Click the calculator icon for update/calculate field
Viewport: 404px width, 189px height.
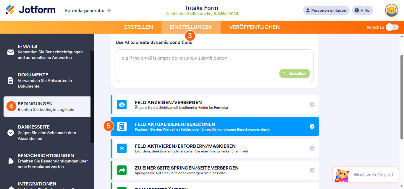(122, 126)
